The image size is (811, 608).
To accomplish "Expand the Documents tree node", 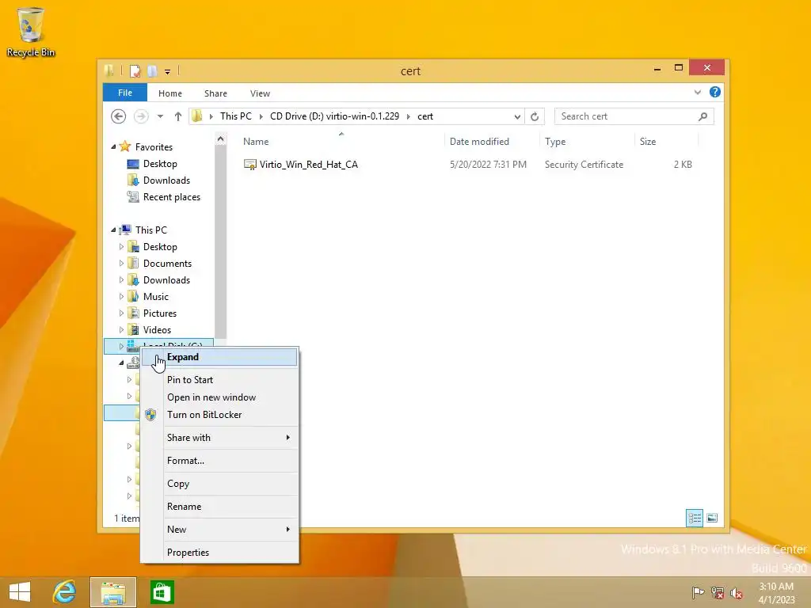I will (x=121, y=263).
